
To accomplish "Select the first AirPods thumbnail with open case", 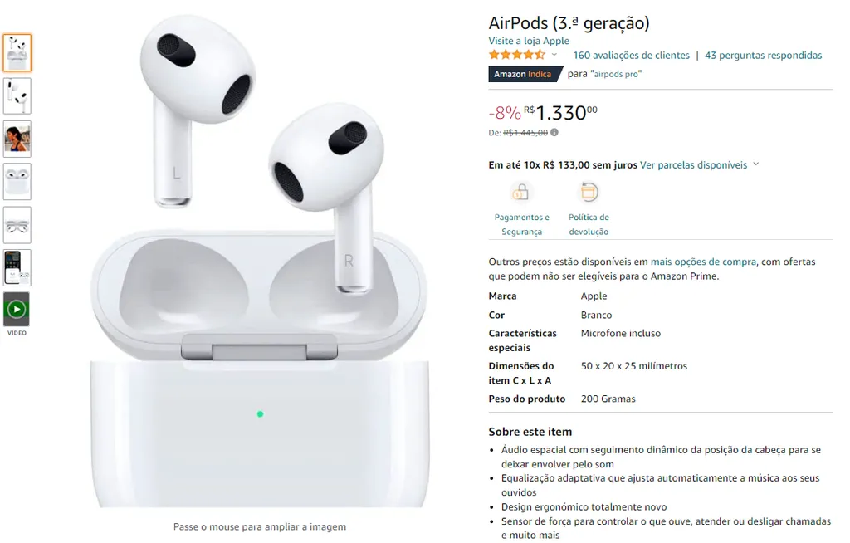I will coord(17,52).
